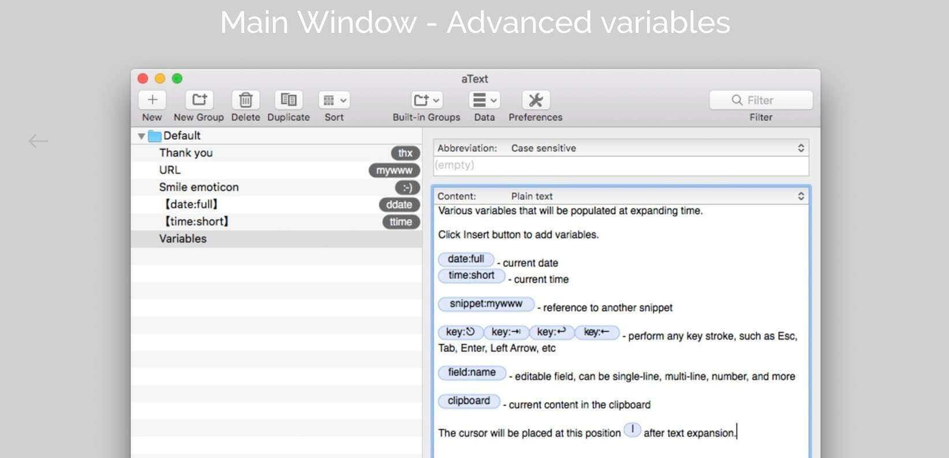Viewport: 949px width, 458px height.
Task: Click the clipboard variable token
Action: (469, 401)
